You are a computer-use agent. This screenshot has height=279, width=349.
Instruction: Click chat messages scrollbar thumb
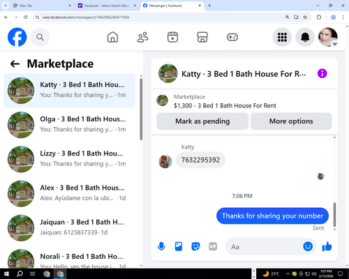pos(334,215)
